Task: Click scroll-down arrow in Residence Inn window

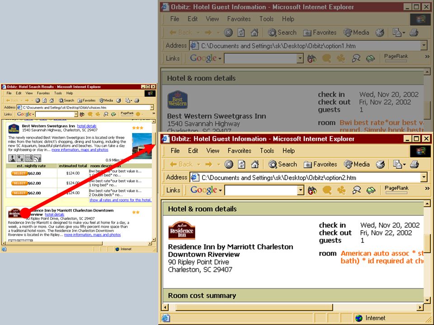Action: [x=427, y=300]
